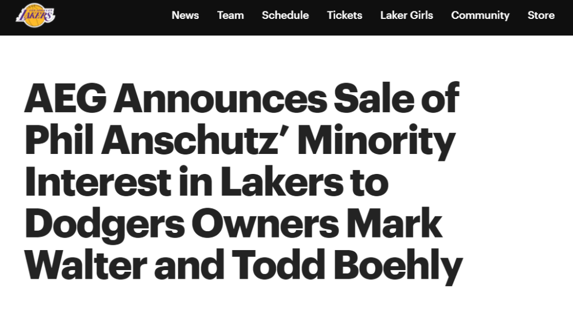The image size is (573, 309).
Task: Click the word Interest in the headline
Action: pyautogui.click(x=98, y=181)
